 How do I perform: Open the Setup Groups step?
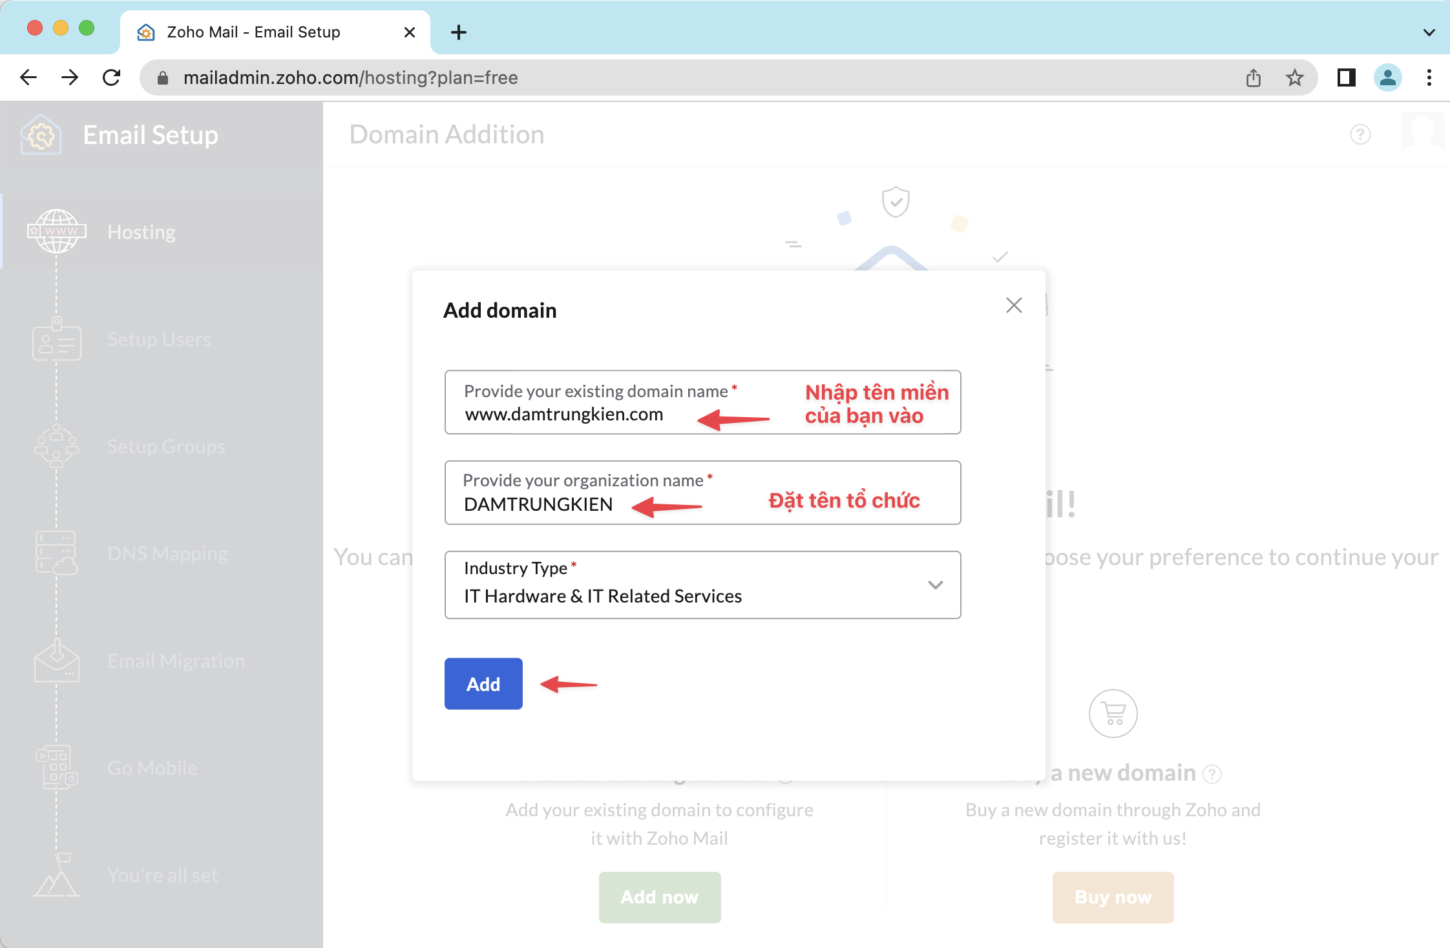click(x=166, y=446)
